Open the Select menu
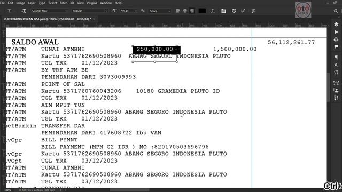Image resolution: width=342 pixels, height=192 pixels. click(x=52, y=3)
